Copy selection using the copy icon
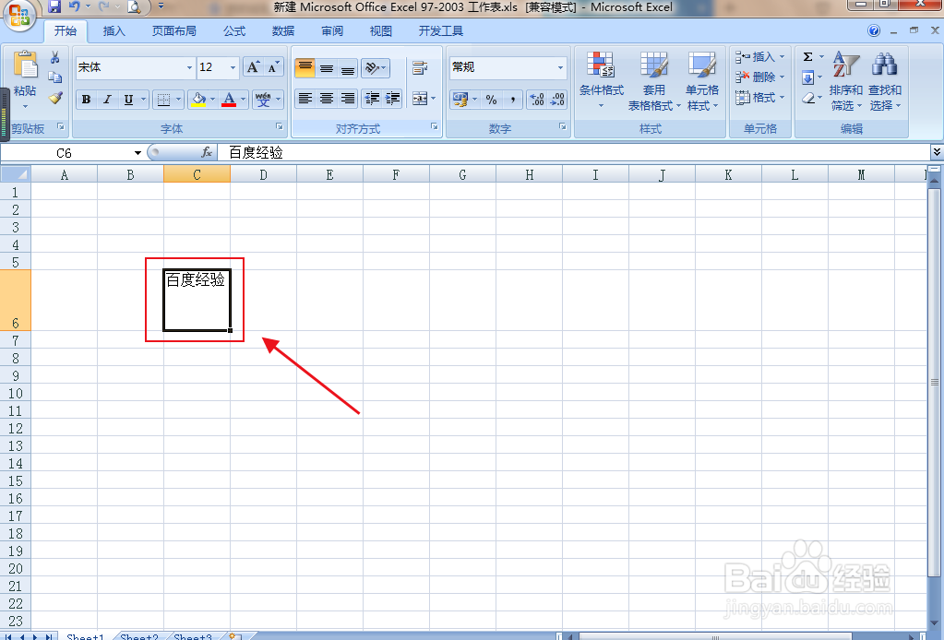The width and height of the screenshot is (944, 640). click(54, 77)
